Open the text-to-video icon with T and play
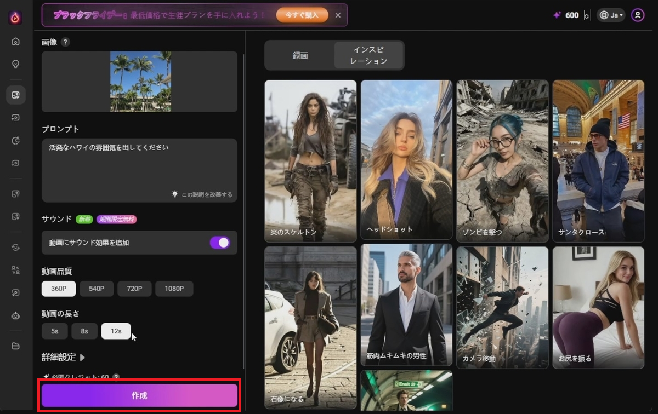The width and height of the screenshot is (658, 414). pyautogui.click(x=15, y=118)
